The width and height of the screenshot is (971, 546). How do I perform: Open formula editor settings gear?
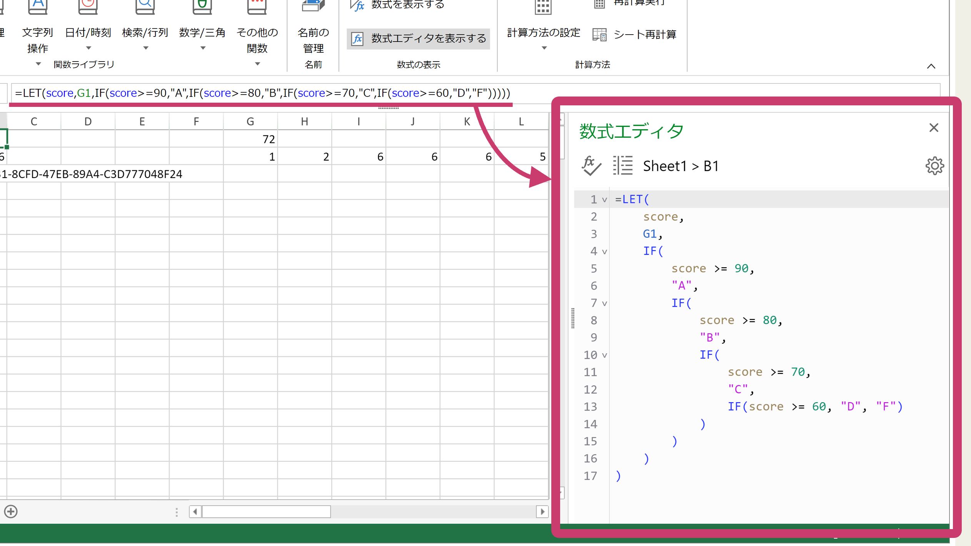tap(934, 166)
